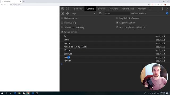Focus the console Filter field
Viewport: 170px width, 95px height.
pos(117,13)
